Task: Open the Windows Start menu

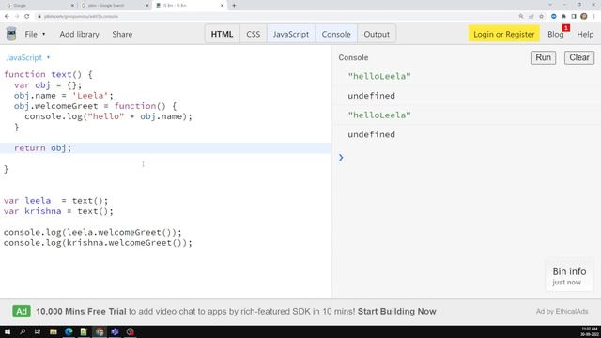Action: click(8, 331)
